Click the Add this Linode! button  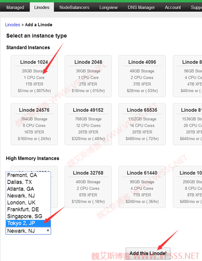click(148, 253)
